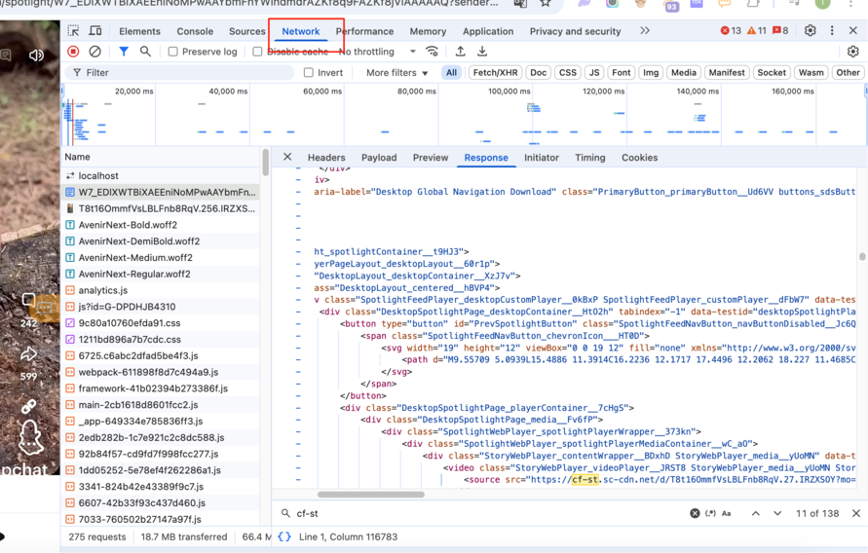Filter requests by Fetch/XHR

[495, 73]
